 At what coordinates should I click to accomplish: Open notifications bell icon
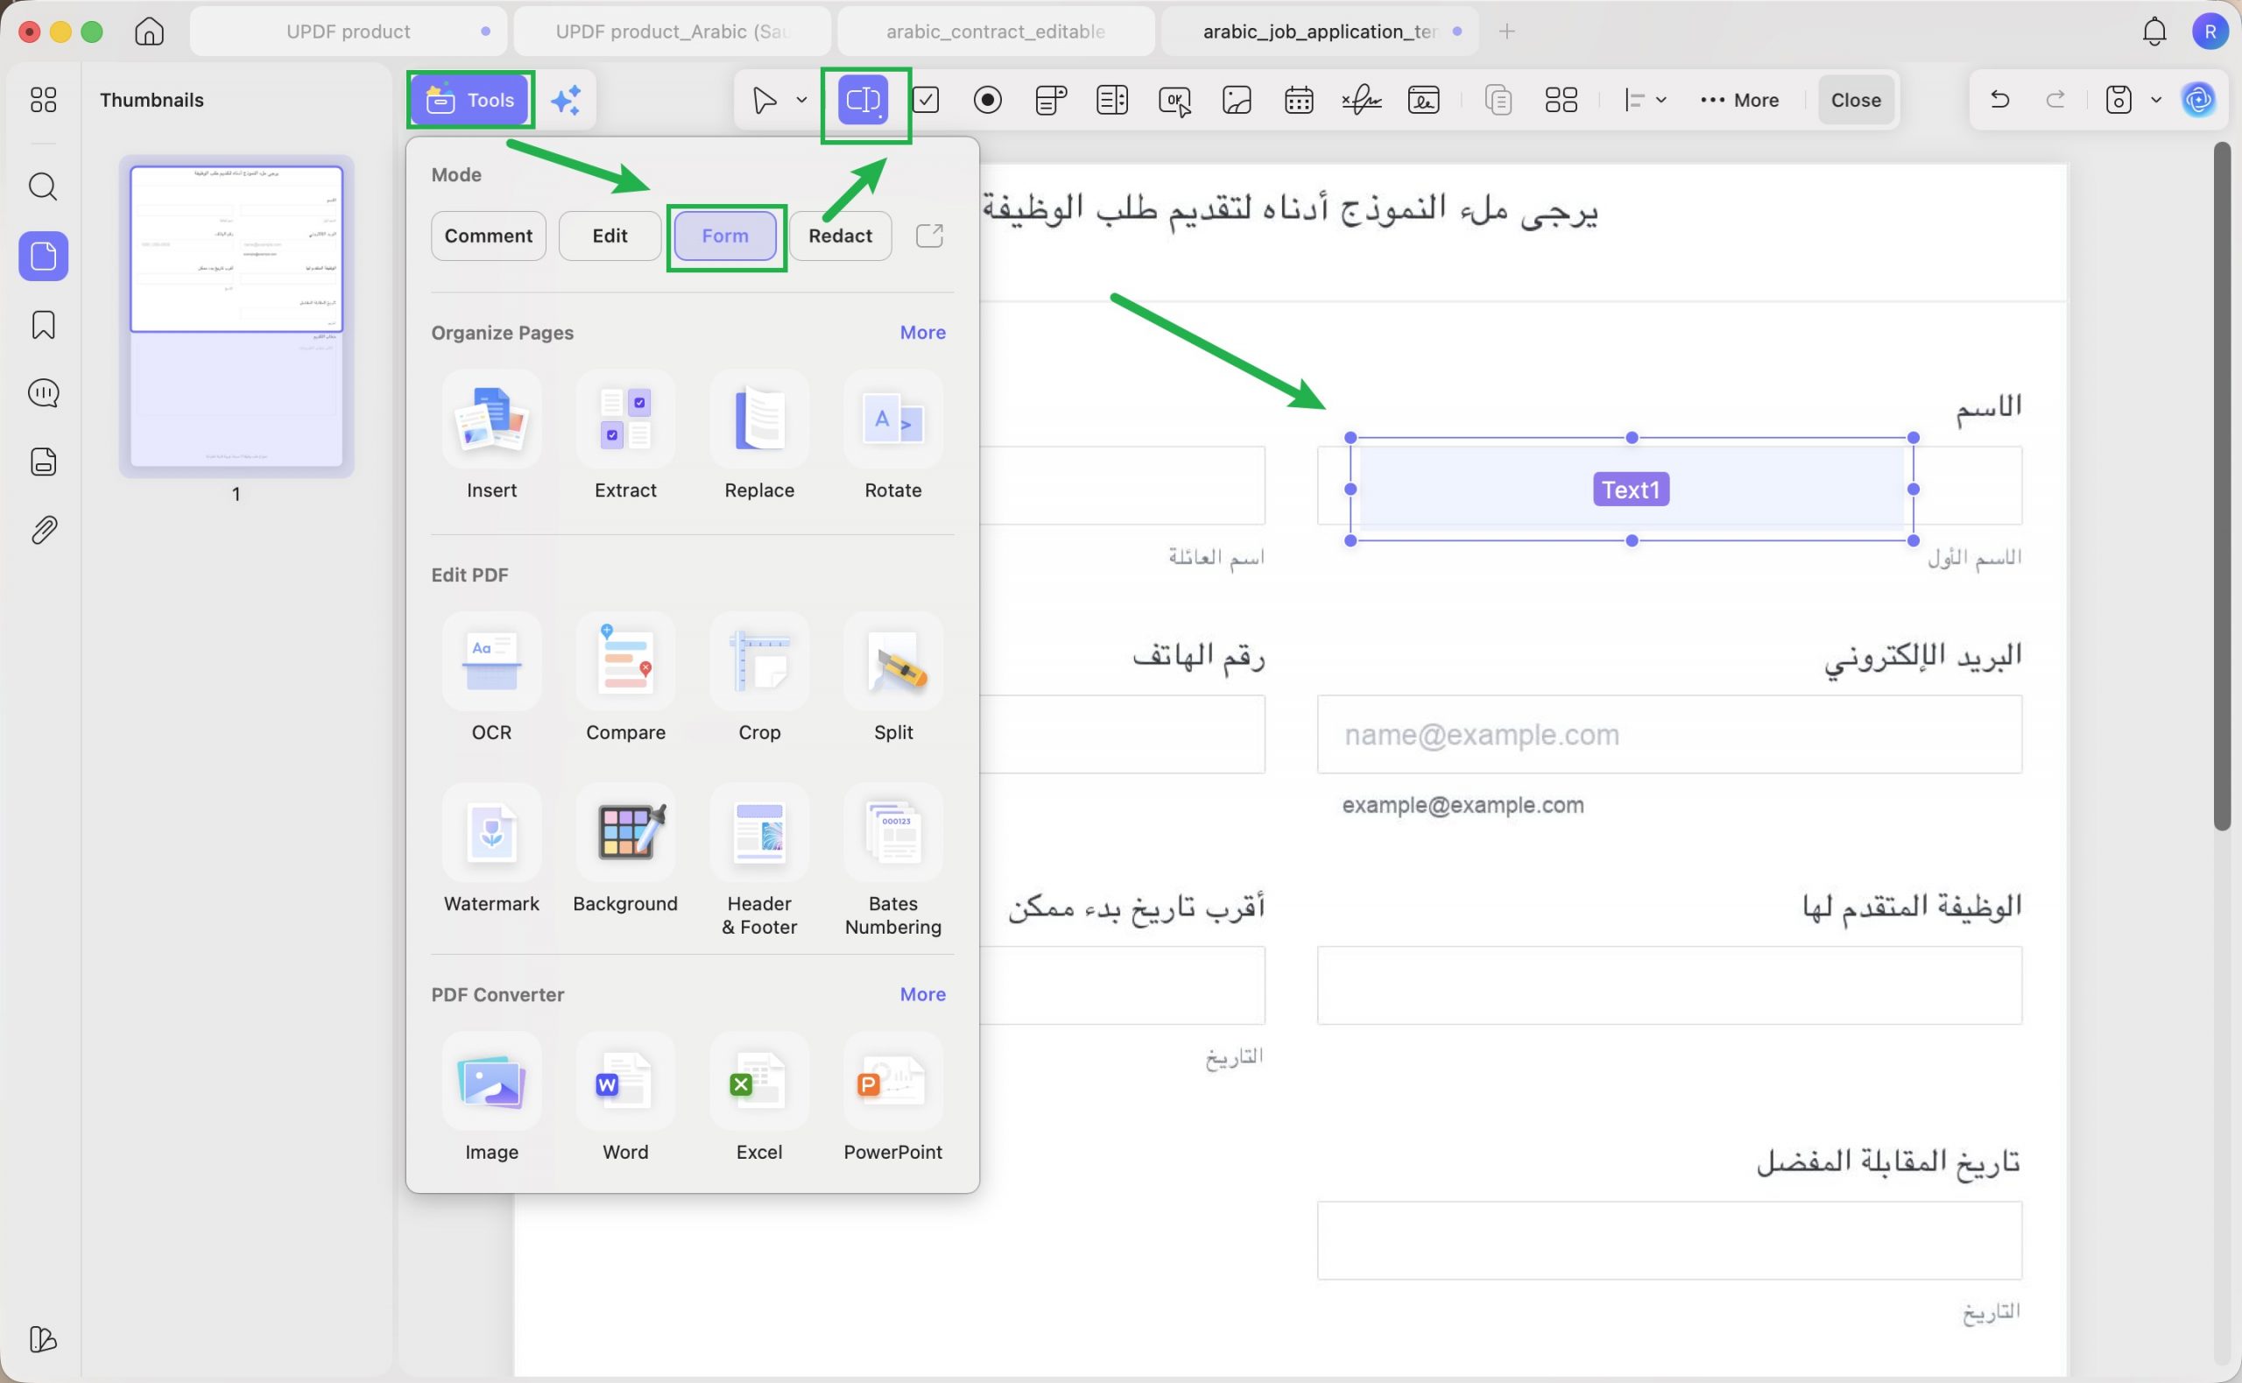[2154, 32]
